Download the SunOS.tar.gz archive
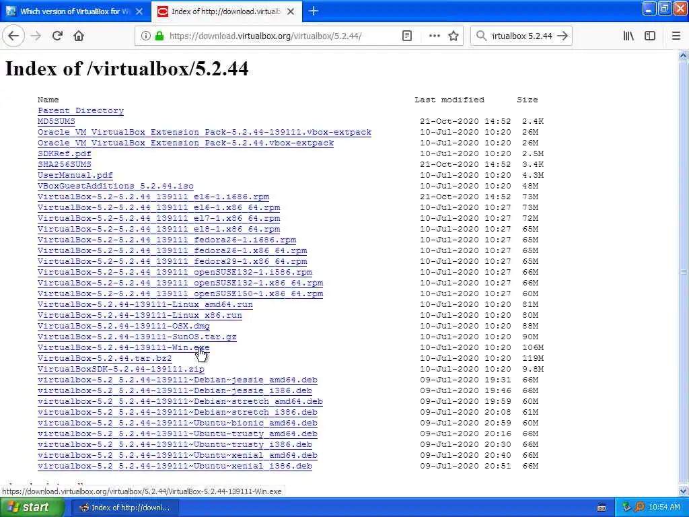This screenshot has height=517, width=689. 137,337
